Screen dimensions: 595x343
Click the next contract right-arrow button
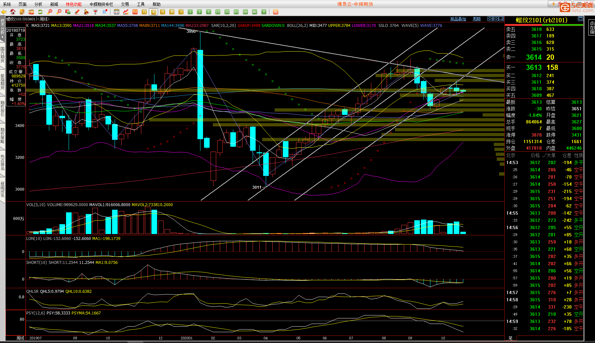496,19
